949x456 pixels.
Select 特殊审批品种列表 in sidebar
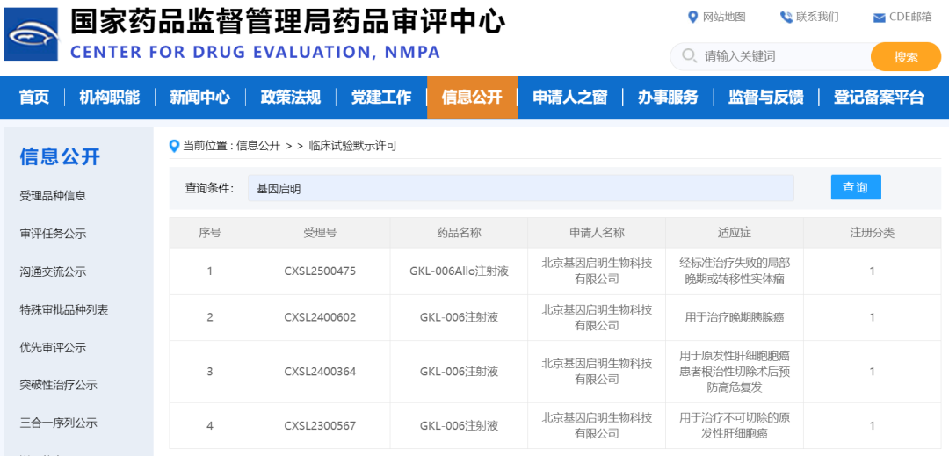(x=64, y=310)
